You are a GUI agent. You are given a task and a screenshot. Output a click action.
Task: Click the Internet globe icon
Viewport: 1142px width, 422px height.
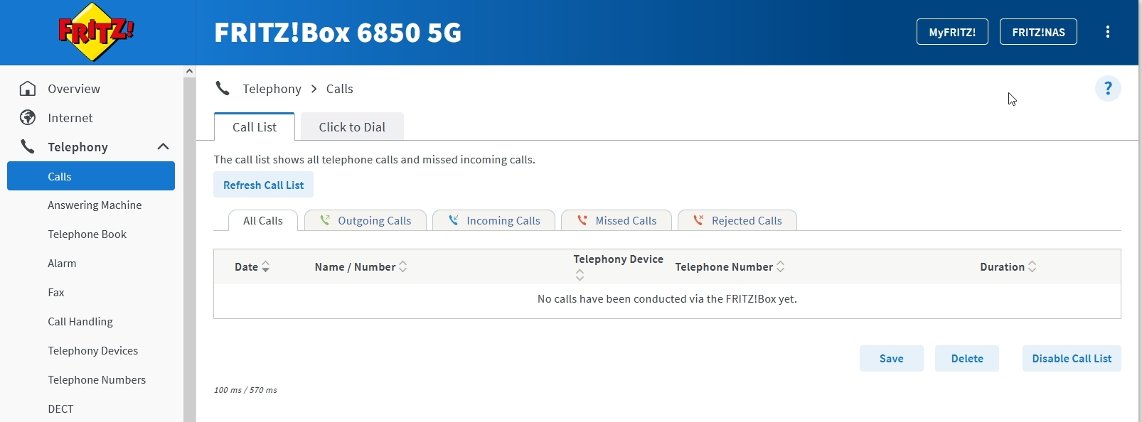28,118
